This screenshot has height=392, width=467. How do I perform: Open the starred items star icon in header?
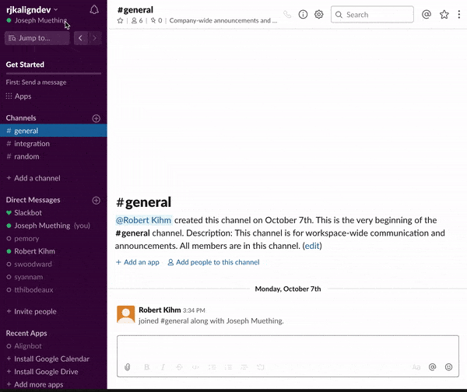pos(444,14)
